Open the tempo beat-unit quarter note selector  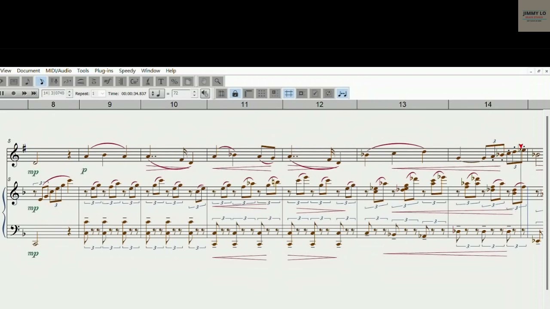[x=156, y=94]
